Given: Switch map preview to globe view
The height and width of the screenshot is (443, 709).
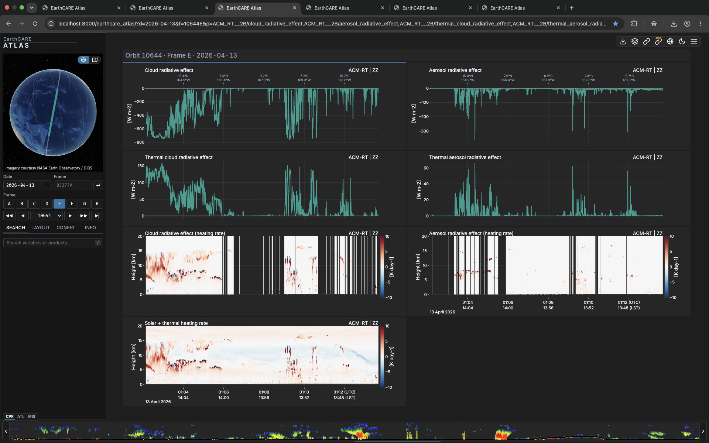Looking at the screenshot, I should (83, 60).
